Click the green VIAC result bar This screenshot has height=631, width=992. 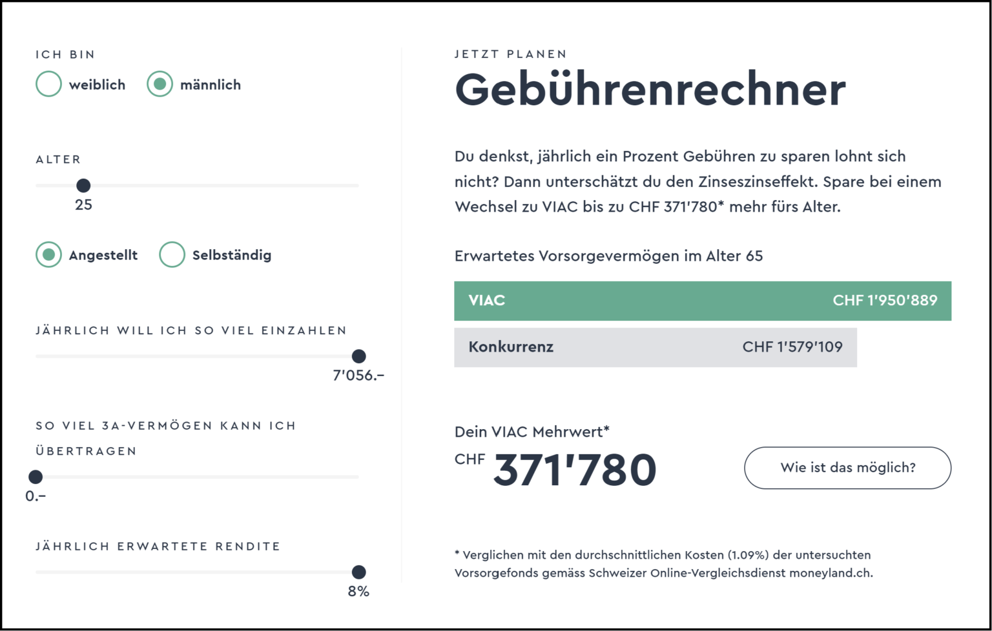tap(703, 301)
